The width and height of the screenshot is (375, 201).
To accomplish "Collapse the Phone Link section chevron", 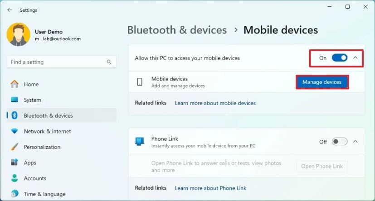I will [x=356, y=142].
